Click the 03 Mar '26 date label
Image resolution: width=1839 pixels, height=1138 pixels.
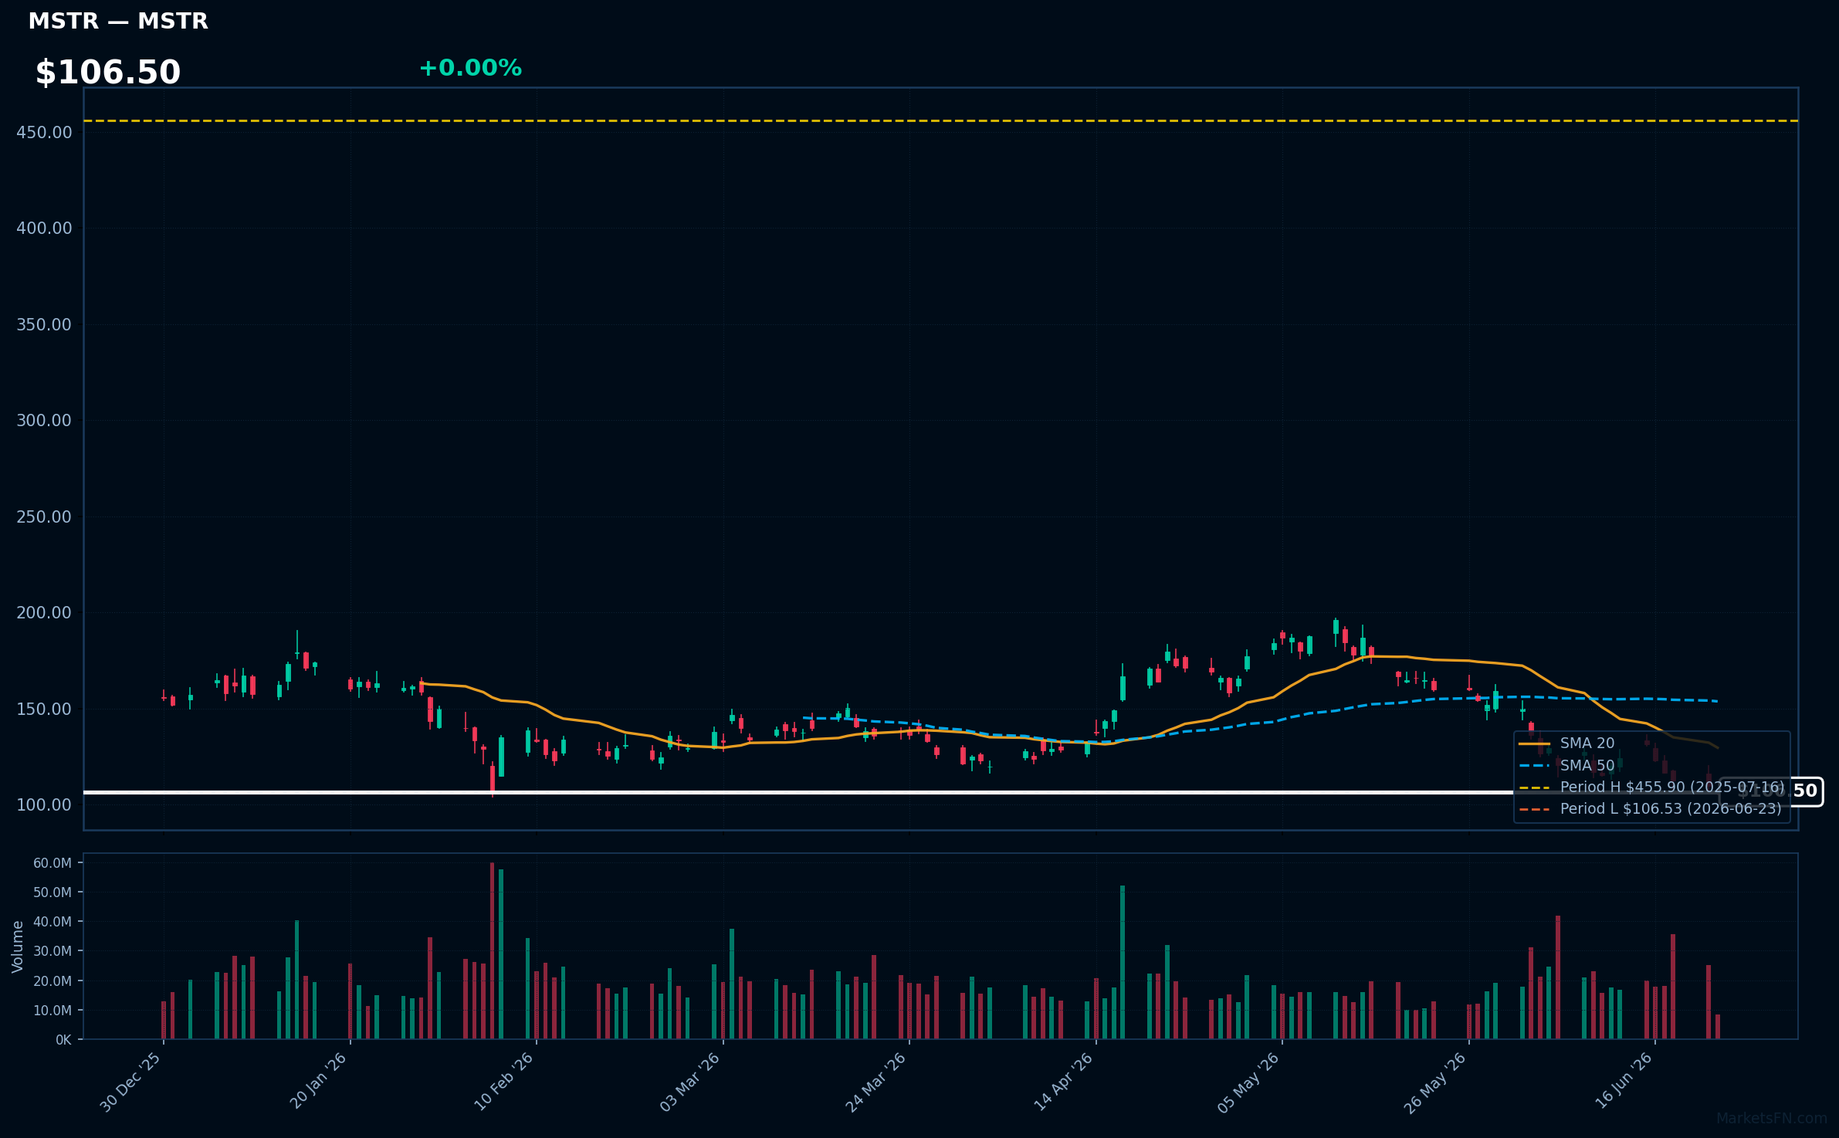tap(690, 1082)
